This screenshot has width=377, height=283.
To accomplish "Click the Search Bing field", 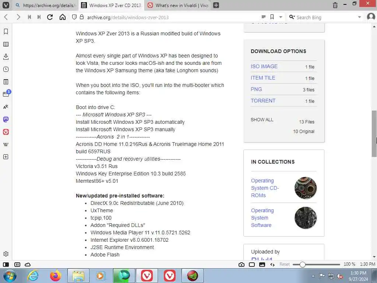I will tap(325, 17).
